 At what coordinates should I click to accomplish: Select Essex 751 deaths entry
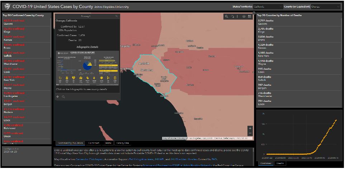[x=299, y=103]
